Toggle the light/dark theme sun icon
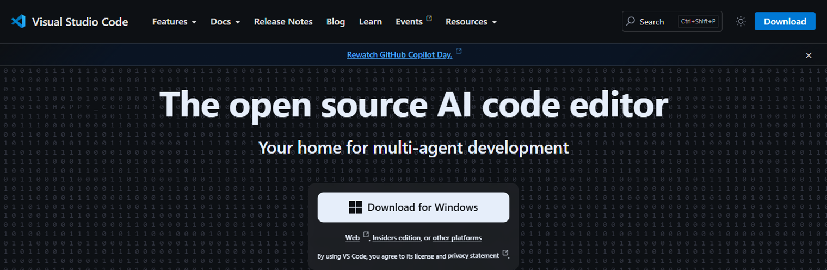The width and height of the screenshot is (827, 270). 740,21
